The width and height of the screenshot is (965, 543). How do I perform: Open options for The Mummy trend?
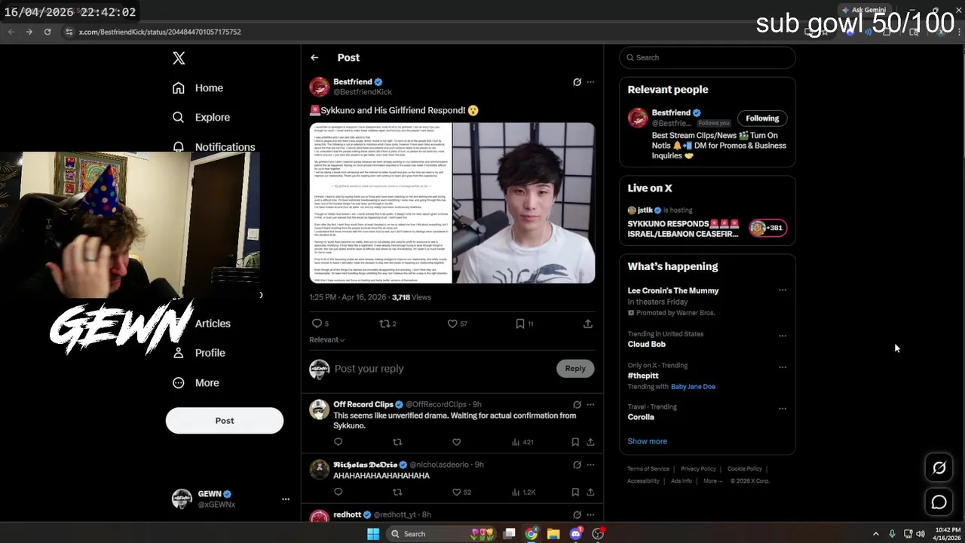click(x=783, y=290)
